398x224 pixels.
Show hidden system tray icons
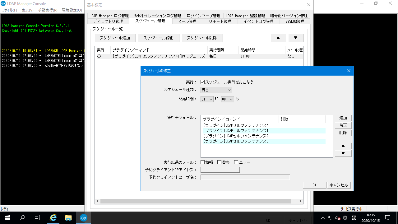click(323, 218)
